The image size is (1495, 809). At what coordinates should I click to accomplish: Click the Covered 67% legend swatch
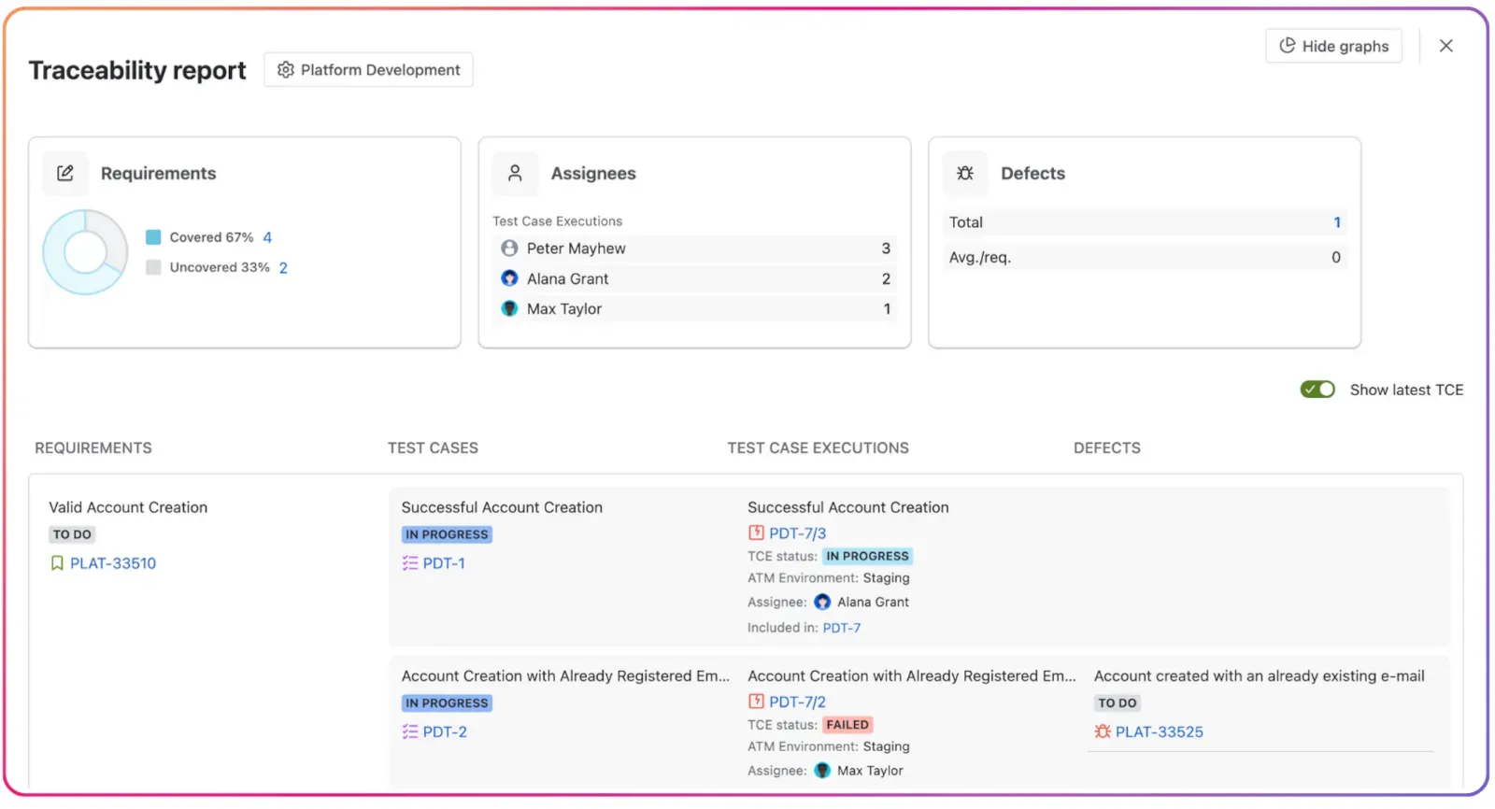point(153,237)
